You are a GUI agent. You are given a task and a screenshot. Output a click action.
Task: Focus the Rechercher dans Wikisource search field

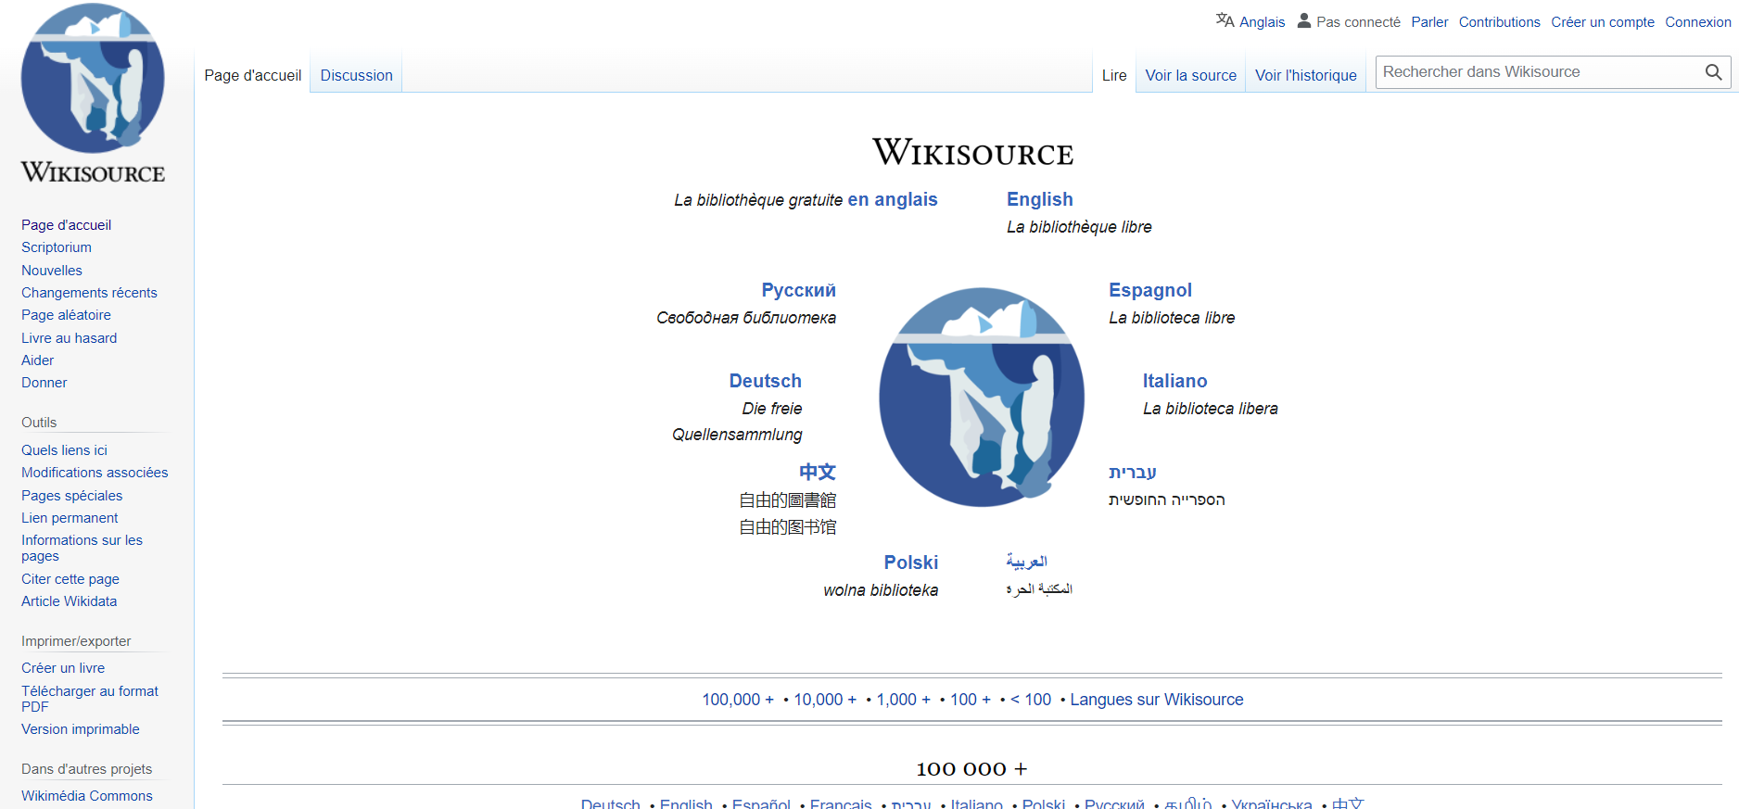pyautogui.click(x=1539, y=72)
